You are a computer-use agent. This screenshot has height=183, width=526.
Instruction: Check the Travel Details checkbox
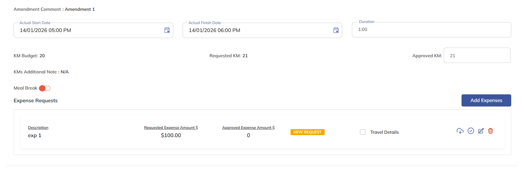(x=363, y=132)
